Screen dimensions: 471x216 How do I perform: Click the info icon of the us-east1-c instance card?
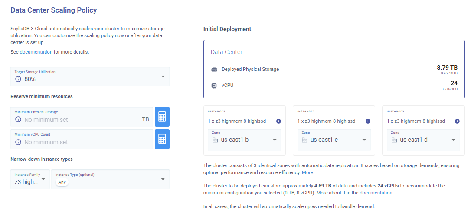[368, 121]
